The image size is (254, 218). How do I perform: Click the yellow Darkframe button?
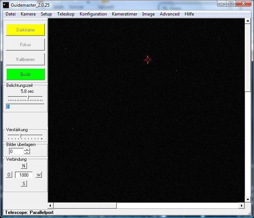tap(26, 30)
